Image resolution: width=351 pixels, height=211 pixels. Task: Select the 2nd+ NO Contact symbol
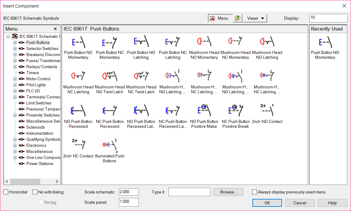tap(267, 111)
